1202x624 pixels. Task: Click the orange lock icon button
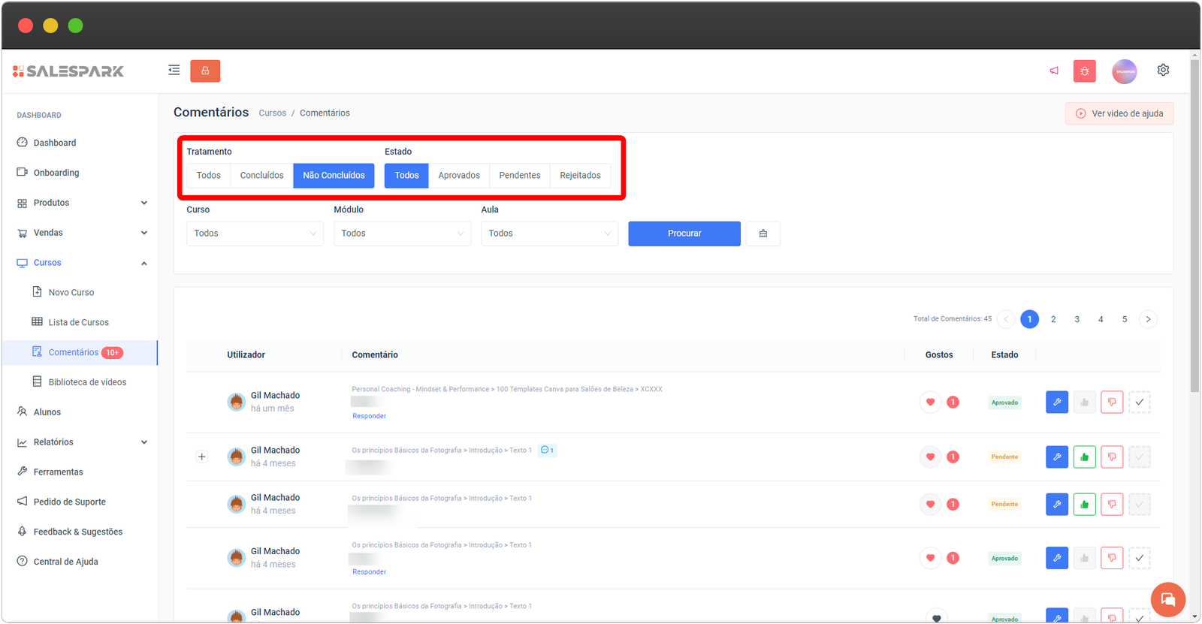(x=205, y=71)
